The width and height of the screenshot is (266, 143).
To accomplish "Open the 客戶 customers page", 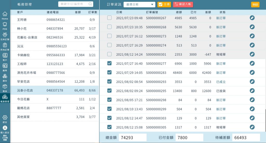I will point(5,57).
